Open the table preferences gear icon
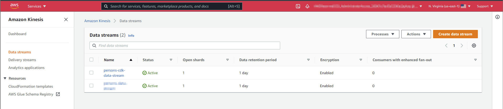 point(474,46)
